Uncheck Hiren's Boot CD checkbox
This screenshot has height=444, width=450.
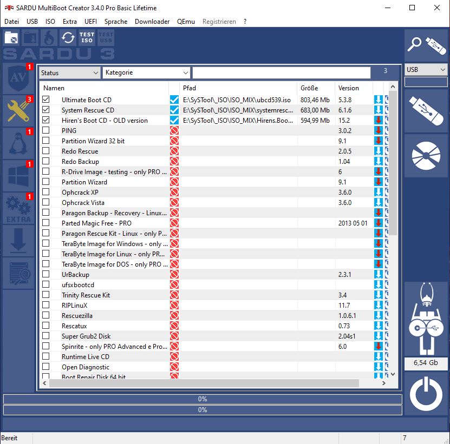point(45,120)
